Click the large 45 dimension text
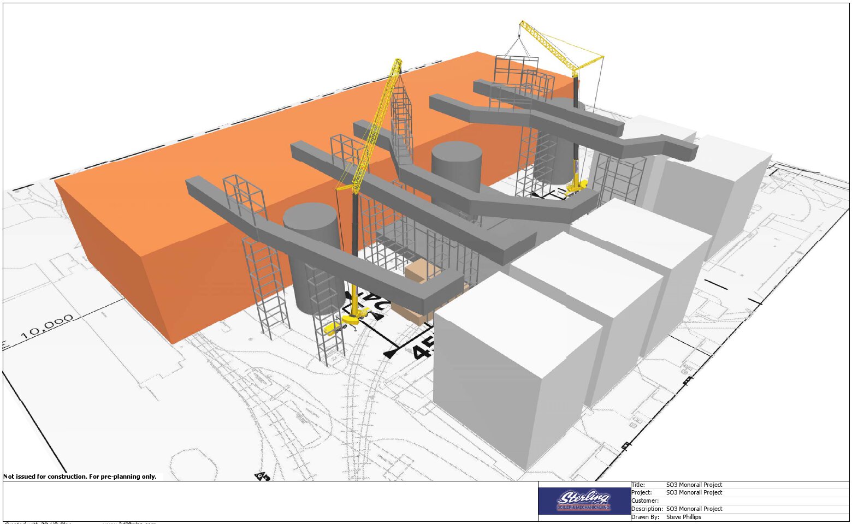852x524 pixels. click(423, 348)
